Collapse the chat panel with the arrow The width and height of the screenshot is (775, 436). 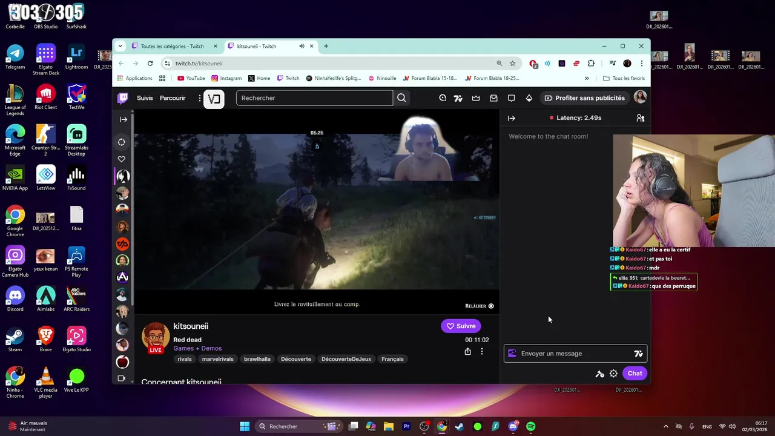[511, 118]
